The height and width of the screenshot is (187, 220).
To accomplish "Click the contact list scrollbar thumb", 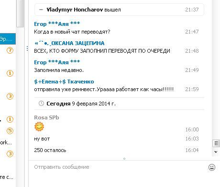I will coord(20,13).
